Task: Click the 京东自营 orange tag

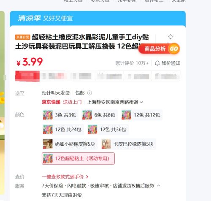Action: (22, 37)
